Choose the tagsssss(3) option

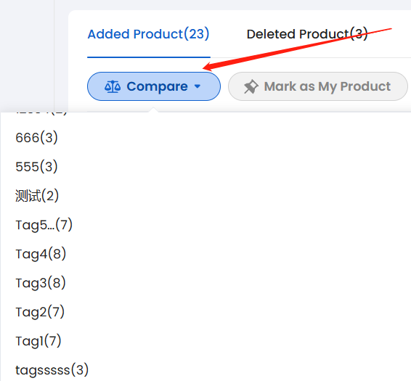click(x=52, y=370)
